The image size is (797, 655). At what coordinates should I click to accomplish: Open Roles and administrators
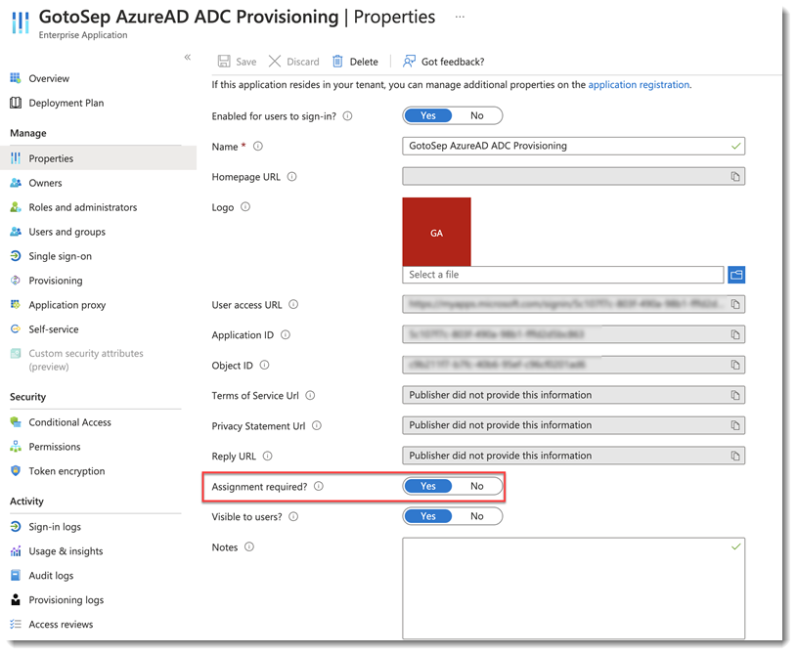(83, 207)
